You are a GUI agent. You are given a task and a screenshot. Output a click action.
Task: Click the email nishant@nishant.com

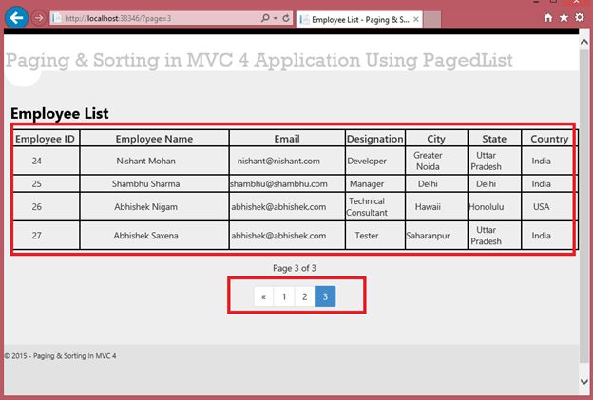278,162
